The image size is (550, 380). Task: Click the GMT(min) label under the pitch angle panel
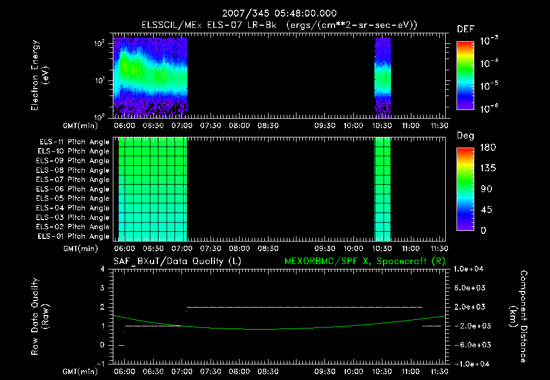pos(81,249)
